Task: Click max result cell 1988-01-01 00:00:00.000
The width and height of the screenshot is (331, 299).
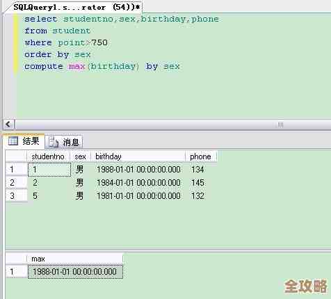Action: coord(75,272)
